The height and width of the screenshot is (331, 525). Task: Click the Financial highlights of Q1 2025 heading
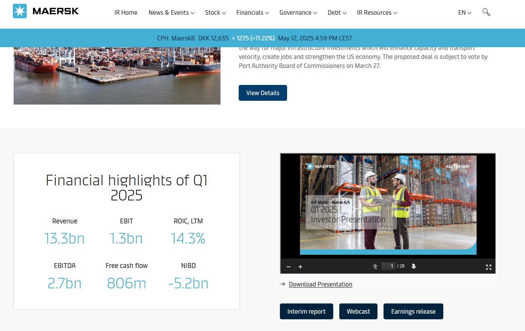[x=127, y=188]
